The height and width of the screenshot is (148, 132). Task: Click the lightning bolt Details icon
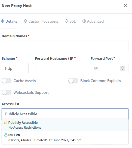pyautogui.click(x=2, y=21)
